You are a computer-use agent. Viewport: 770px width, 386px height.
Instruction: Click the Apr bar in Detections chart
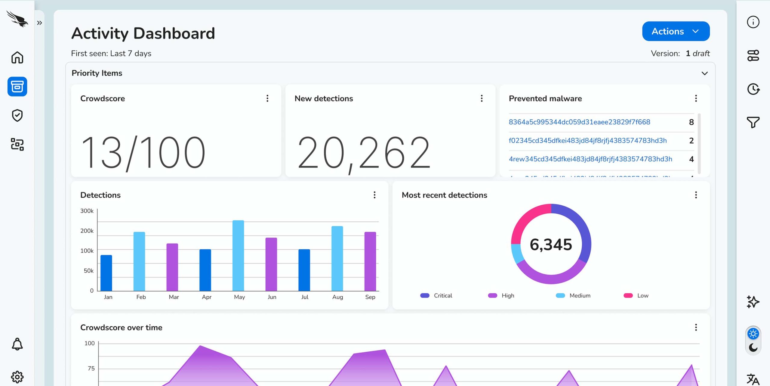pos(205,270)
